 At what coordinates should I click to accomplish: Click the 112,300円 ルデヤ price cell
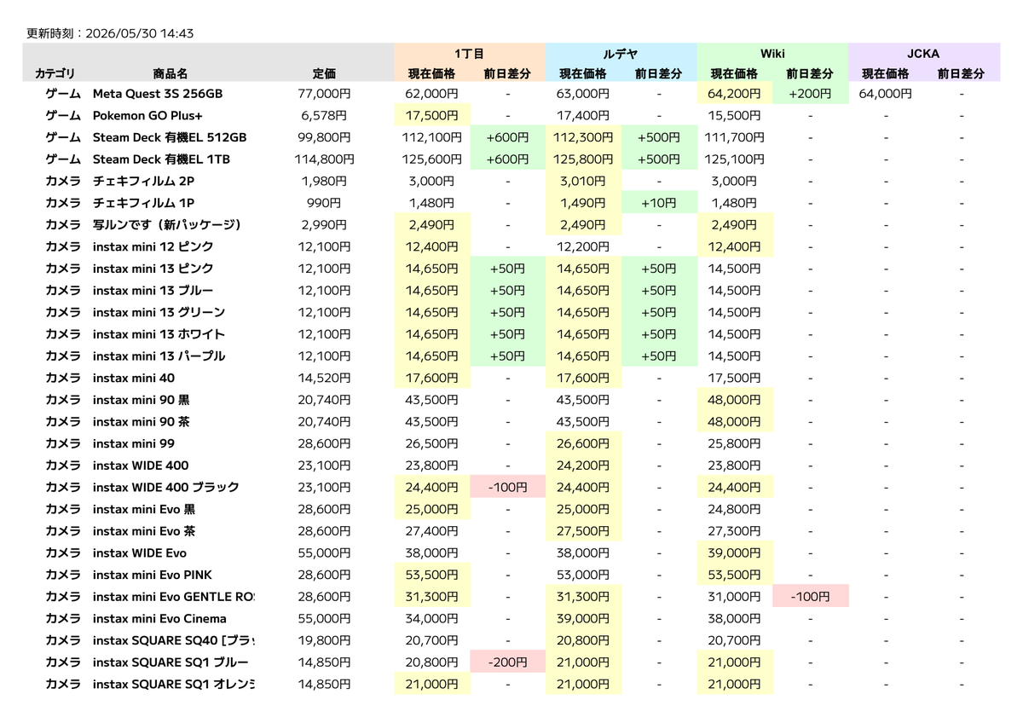coord(583,137)
